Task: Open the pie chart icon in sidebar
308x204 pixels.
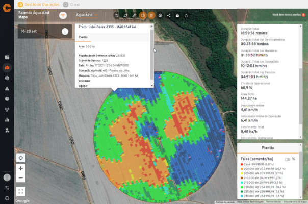Action: pyautogui.click(x=7, y=99)
